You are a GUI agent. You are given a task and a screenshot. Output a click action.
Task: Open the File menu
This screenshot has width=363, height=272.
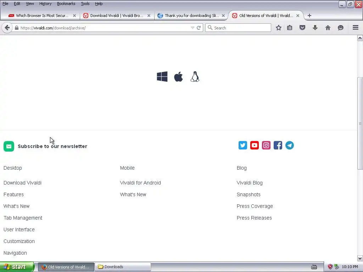click(x=5, y=4)
